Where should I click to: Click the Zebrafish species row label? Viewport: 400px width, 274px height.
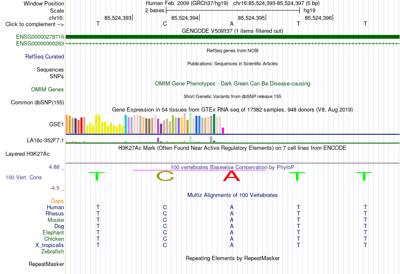tap(53, 251)
